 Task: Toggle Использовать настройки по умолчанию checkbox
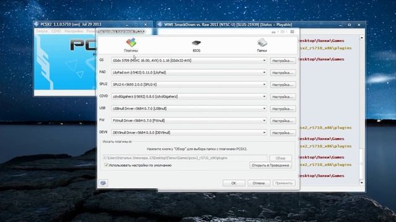pyautogui.click(x=106, y=165)
